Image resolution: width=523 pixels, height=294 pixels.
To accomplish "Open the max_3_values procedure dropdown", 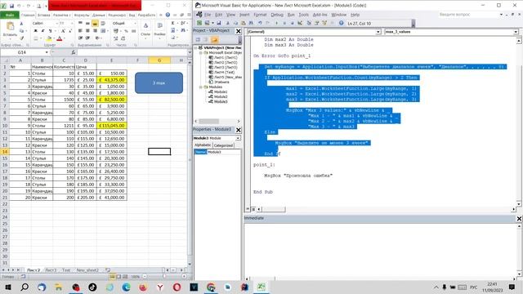I will pyautogui.click(x=516, y=32).
